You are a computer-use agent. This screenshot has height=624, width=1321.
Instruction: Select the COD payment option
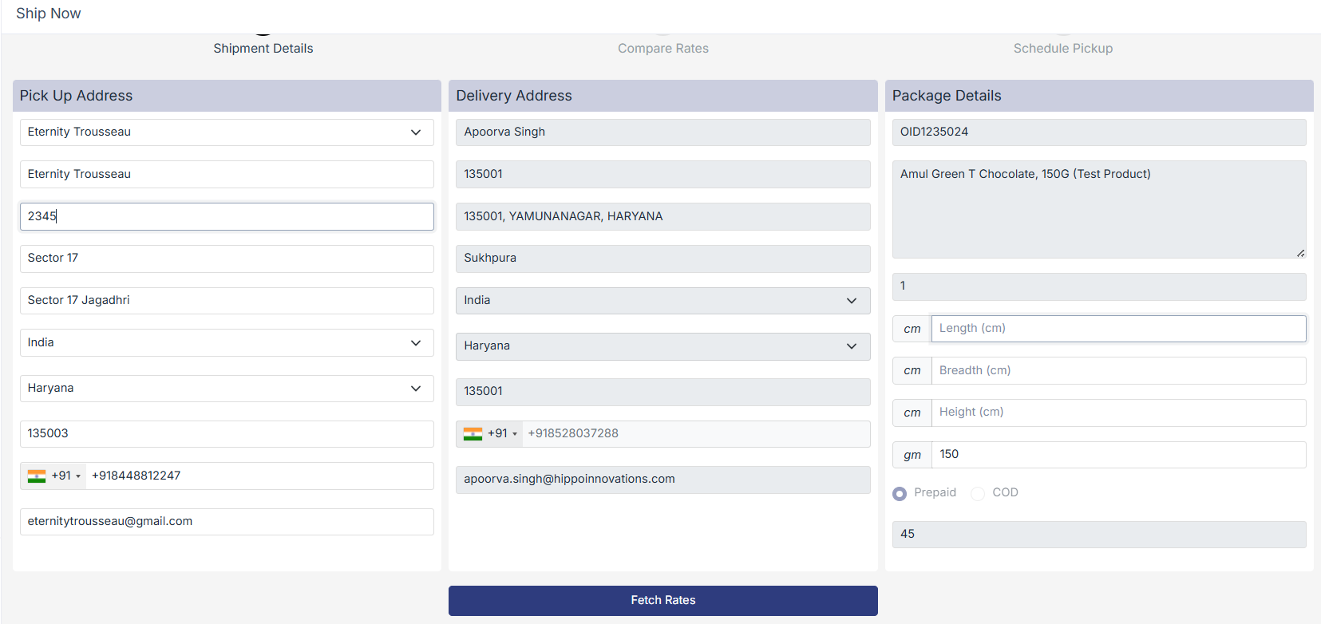(x=978, y=494)
